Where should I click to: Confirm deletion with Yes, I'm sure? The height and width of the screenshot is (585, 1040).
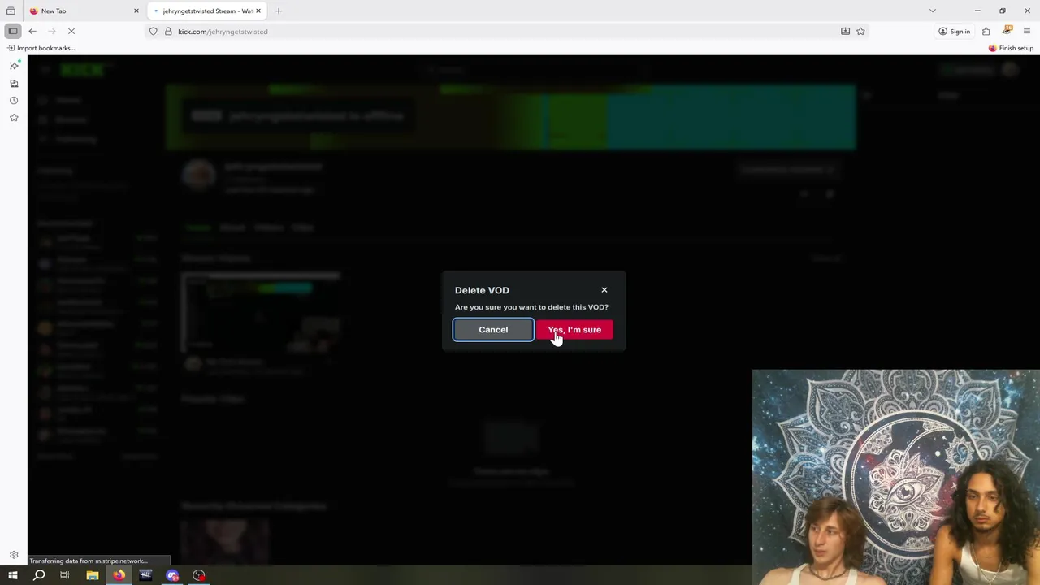(x=574, y=330)
